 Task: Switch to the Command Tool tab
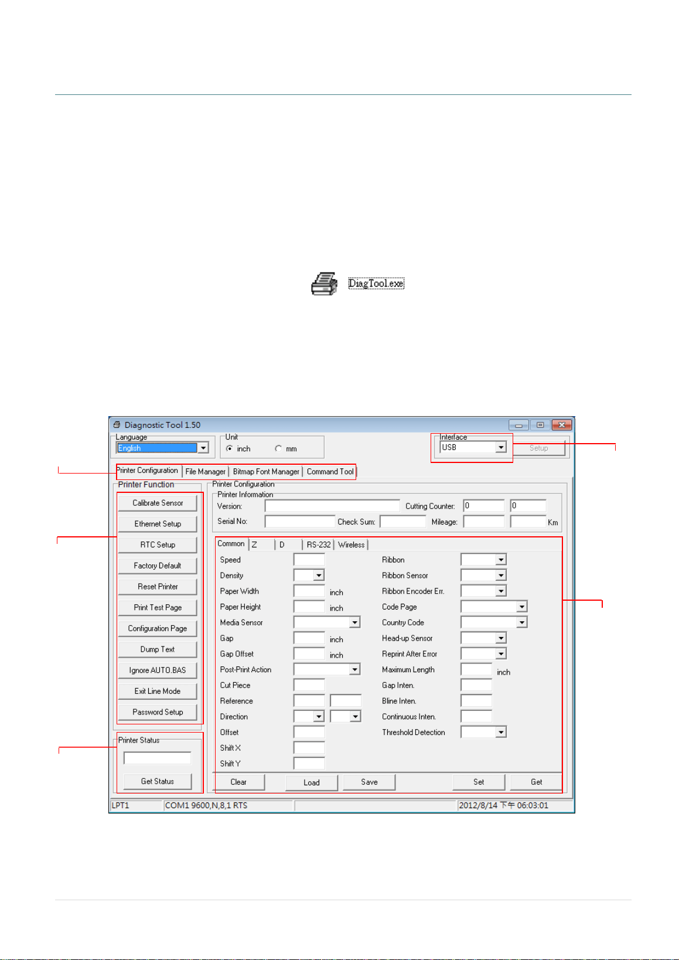pyautogui.click(x=330, y=472)
